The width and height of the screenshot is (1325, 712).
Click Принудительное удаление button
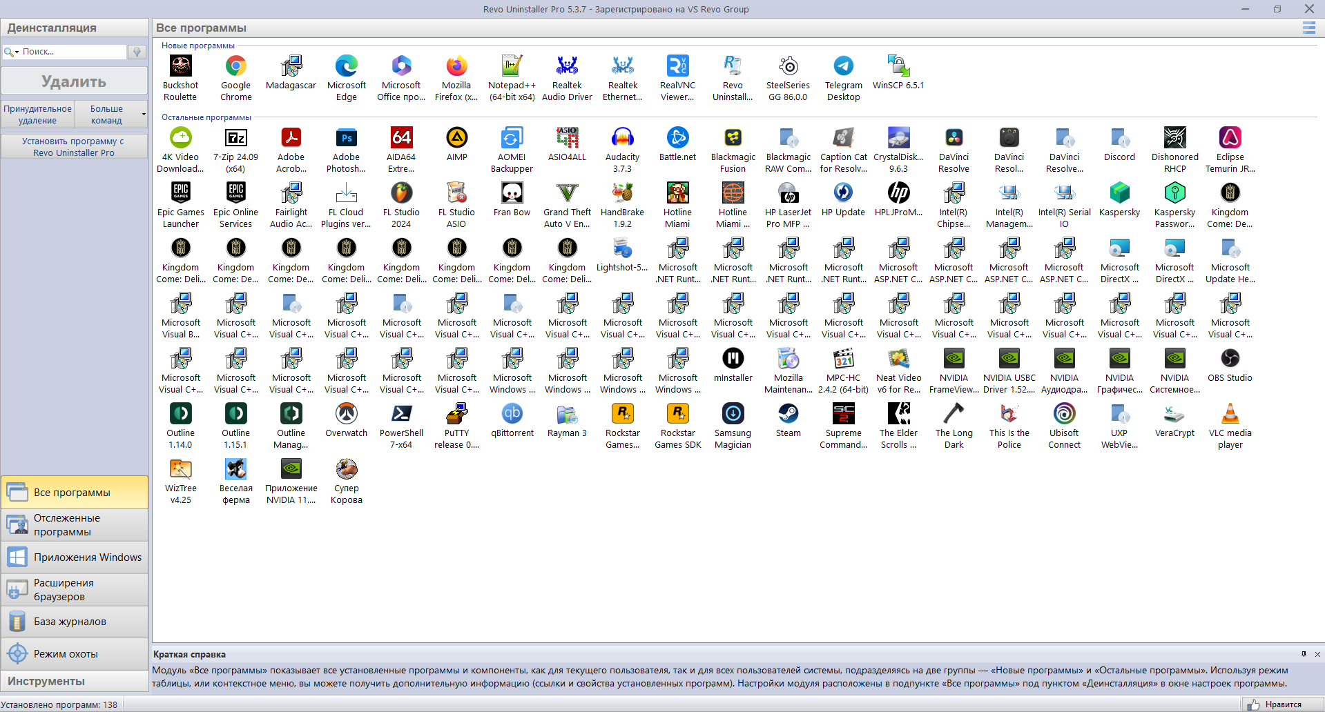(x=37, y=115)
